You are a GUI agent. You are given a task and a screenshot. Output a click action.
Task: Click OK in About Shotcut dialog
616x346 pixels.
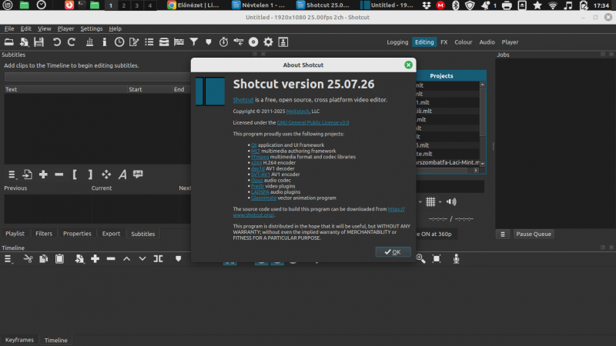click(393, 252)
